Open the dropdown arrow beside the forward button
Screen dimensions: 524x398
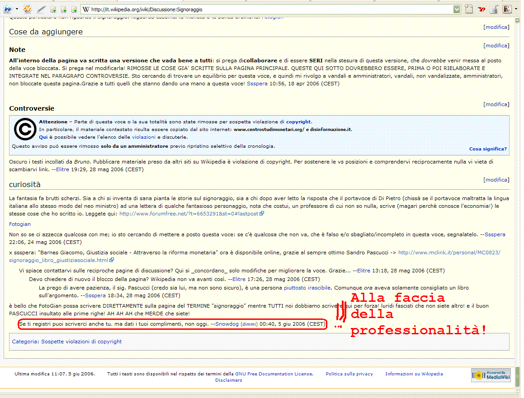(x=17, y=9)
